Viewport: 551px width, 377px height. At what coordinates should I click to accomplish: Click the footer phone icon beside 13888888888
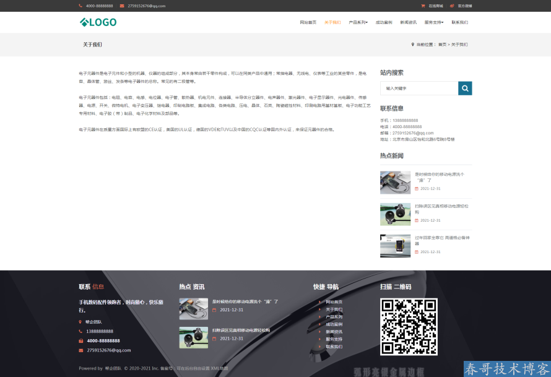pos(80,331)
